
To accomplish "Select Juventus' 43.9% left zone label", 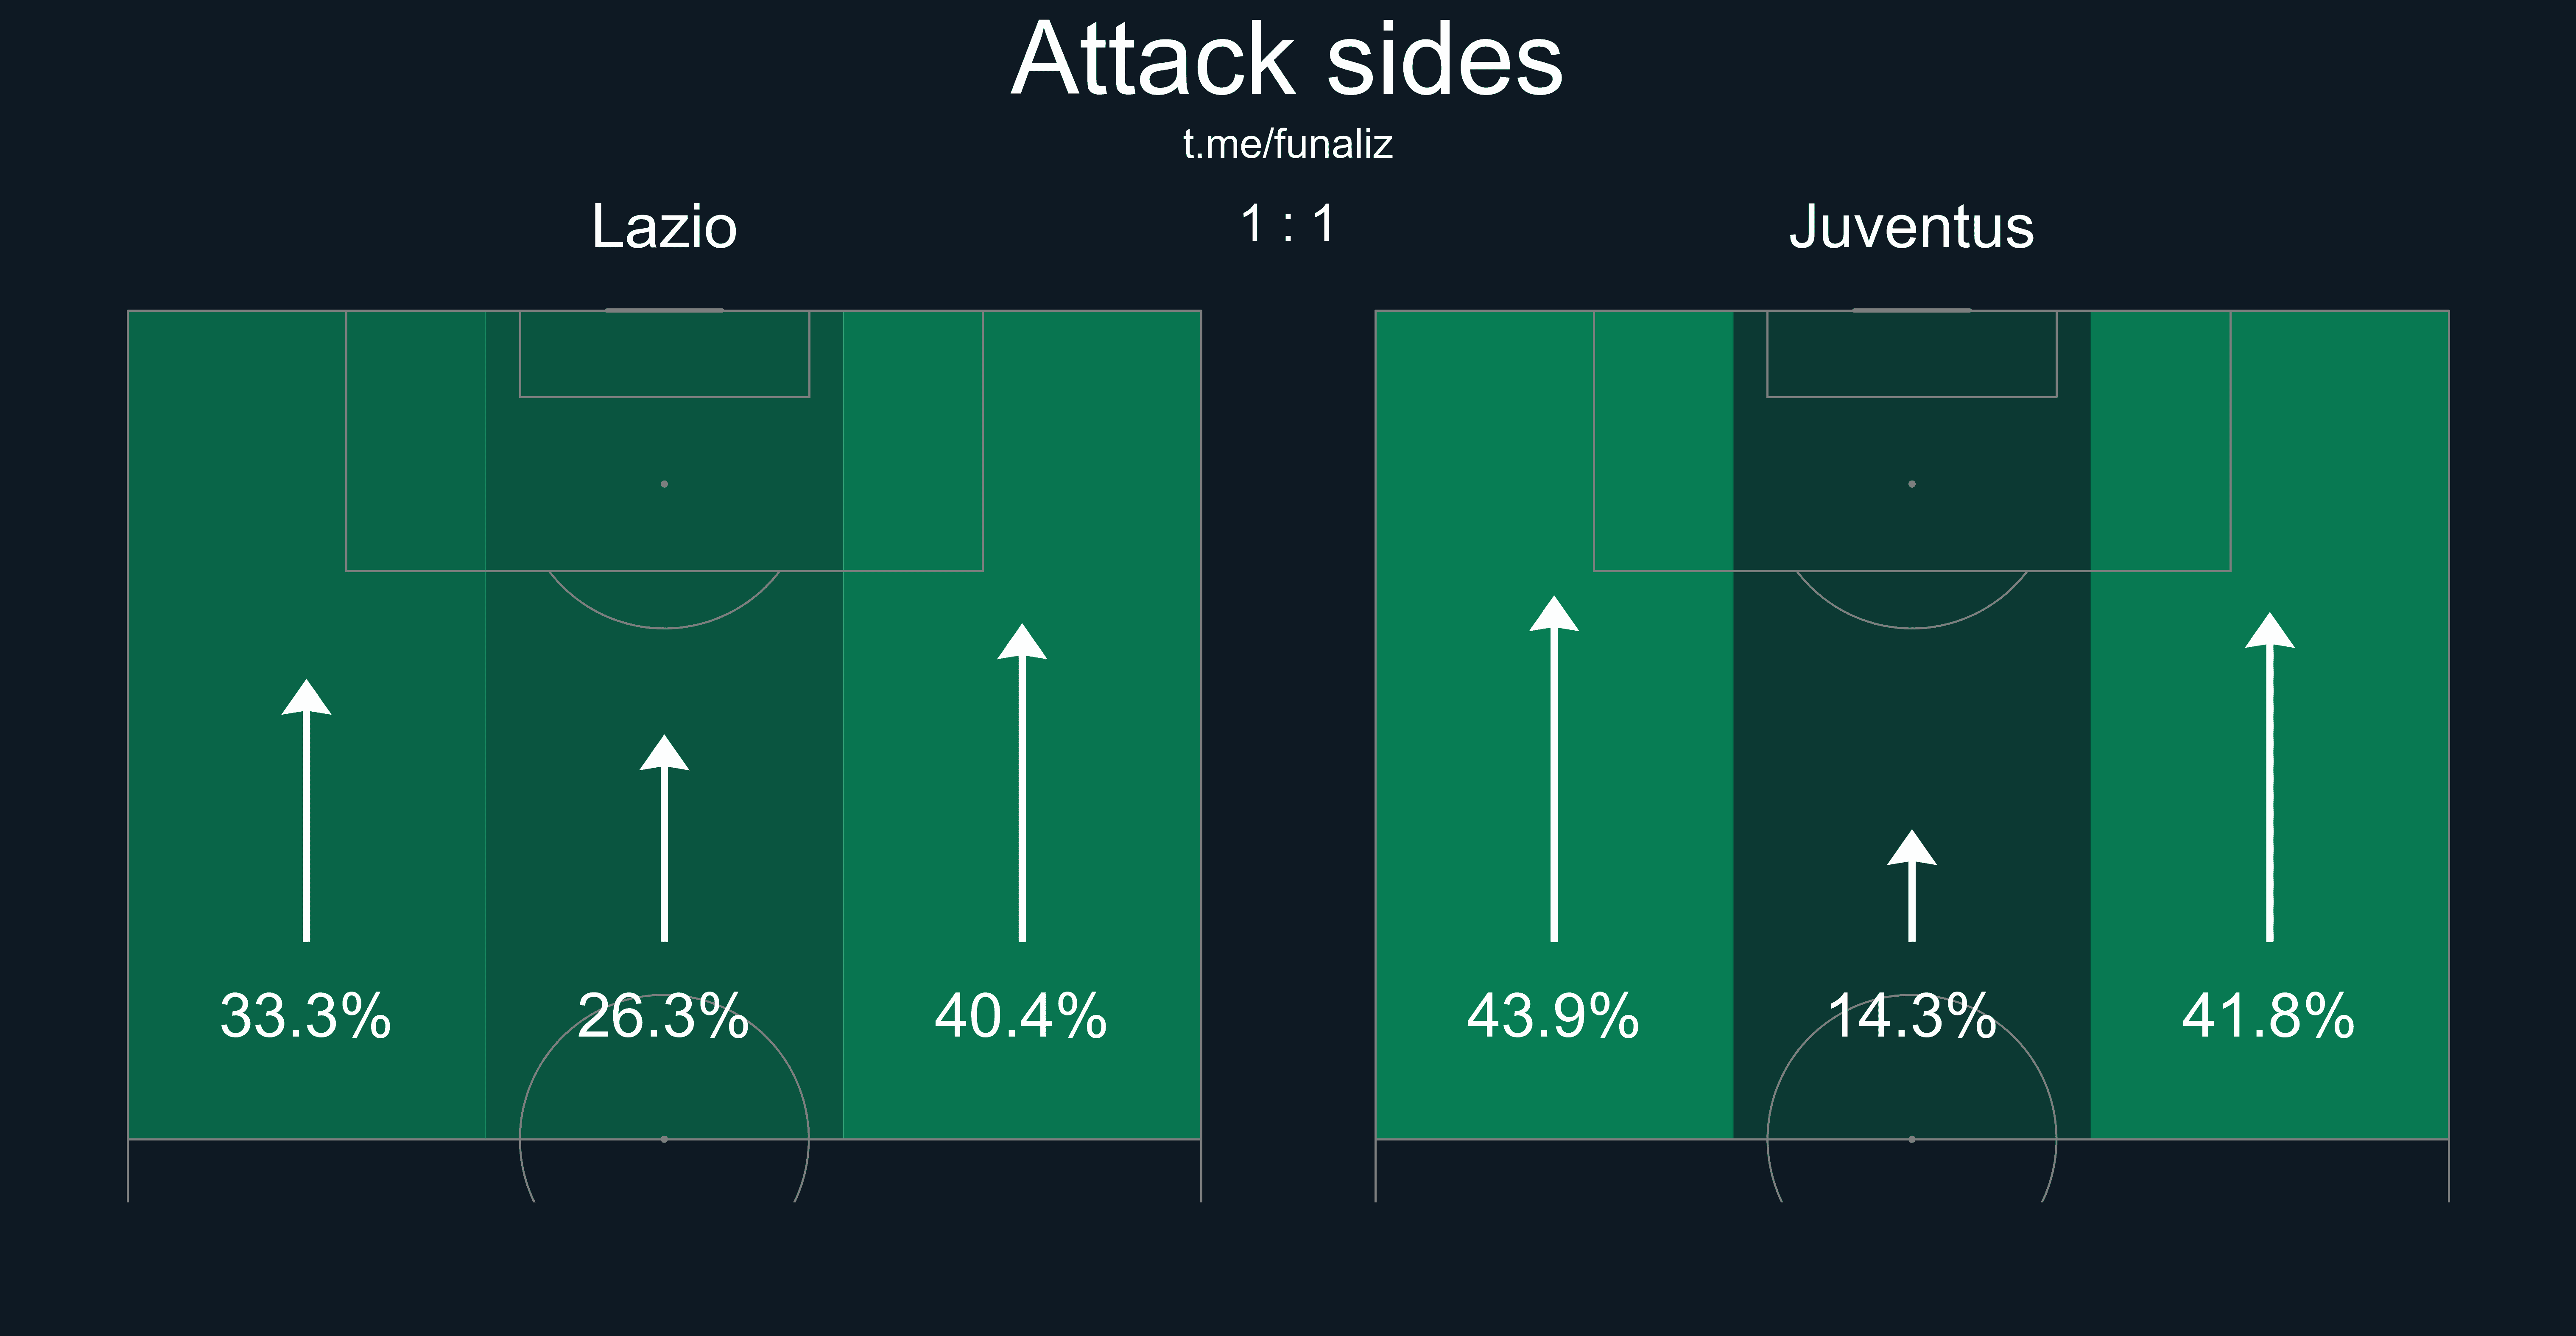I will tap(1554, 1016).
